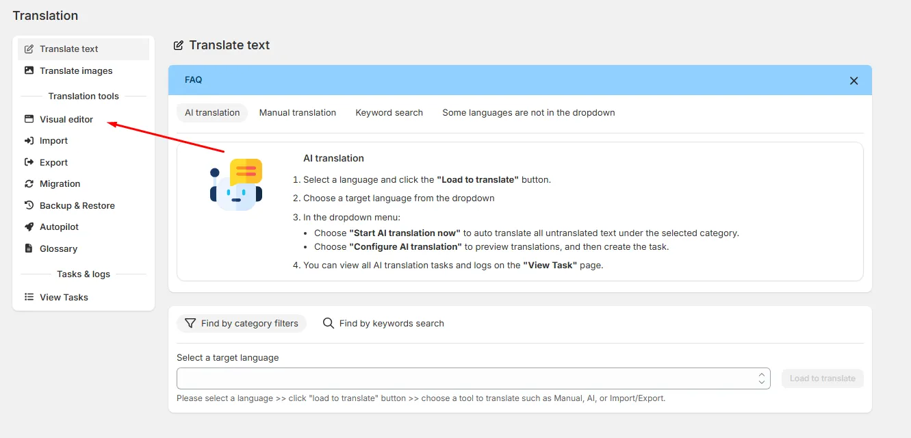Expand the target language dropdown
Screen dimensions: 911x438
tap(473, 378)
